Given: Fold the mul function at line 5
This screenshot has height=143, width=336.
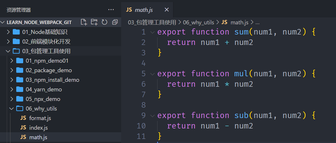Looking at the screenshot, I should click(152, 74).
